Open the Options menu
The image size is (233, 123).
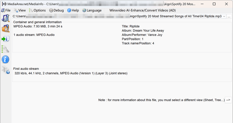tap(38, 10)
